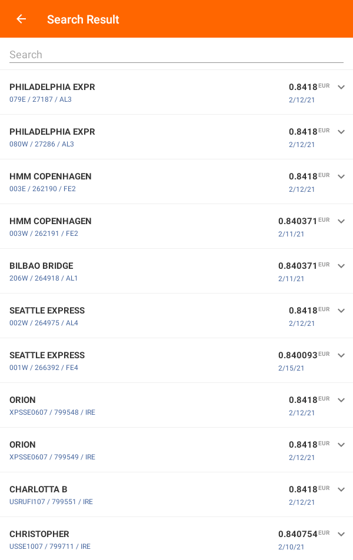Expand the CHRISTOPHER row chevron
The height and width of the screenshot is (560, 353).
341,534
